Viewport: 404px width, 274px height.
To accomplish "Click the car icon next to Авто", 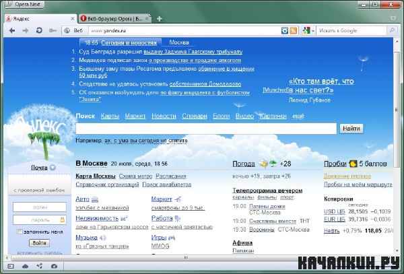I will click(95, 199).
